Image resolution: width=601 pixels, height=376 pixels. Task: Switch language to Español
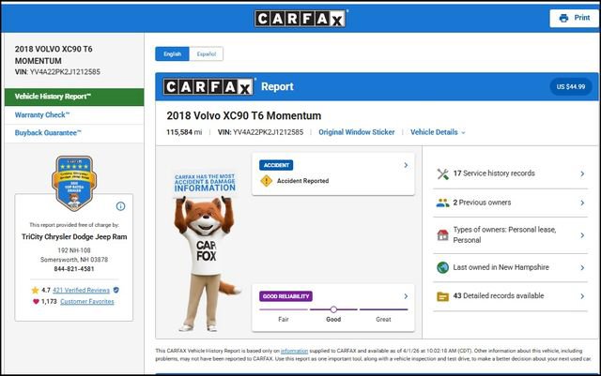click(x=204, y=54)
